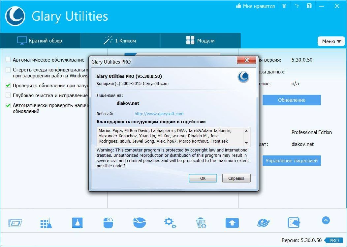Click the logo icon in About dialog

pyautogui.click(x=243, y=77)
